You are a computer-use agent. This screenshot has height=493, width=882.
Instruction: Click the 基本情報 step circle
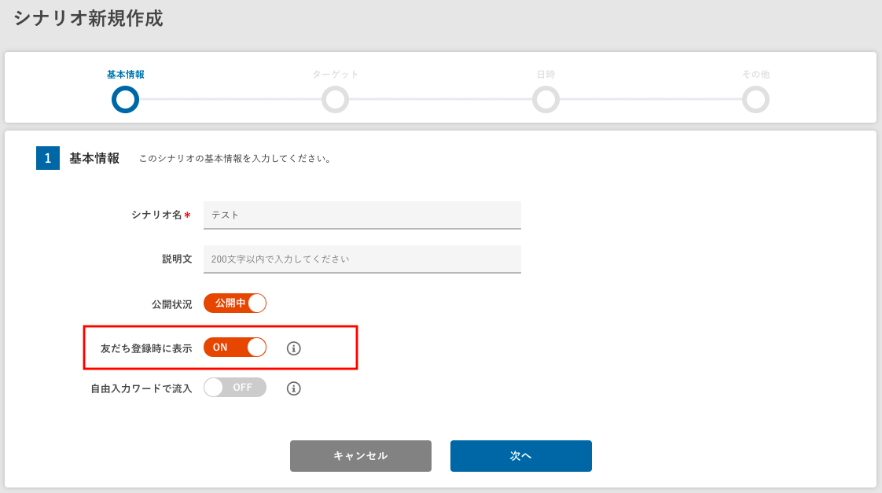125,100
